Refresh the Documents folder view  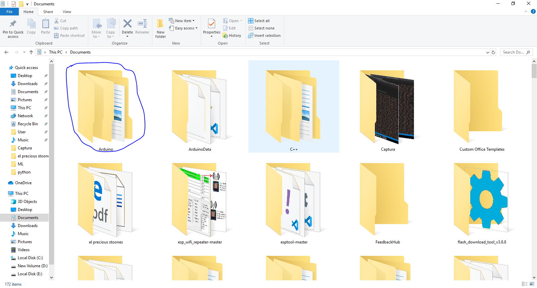pyautogui.click(x=493, y=52)
